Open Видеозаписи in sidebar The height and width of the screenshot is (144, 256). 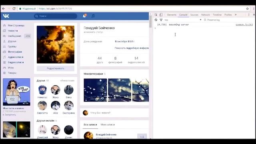[16, 62]
